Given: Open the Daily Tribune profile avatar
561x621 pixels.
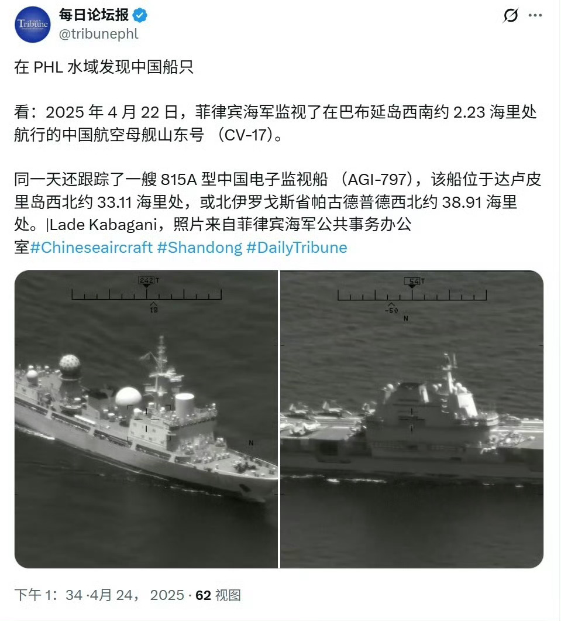Looking at the screenshot, I should click(33, 24).
